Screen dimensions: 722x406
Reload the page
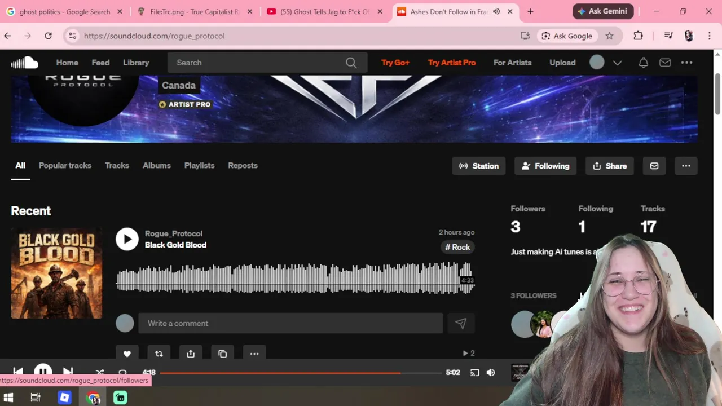(x=49, y=36)
